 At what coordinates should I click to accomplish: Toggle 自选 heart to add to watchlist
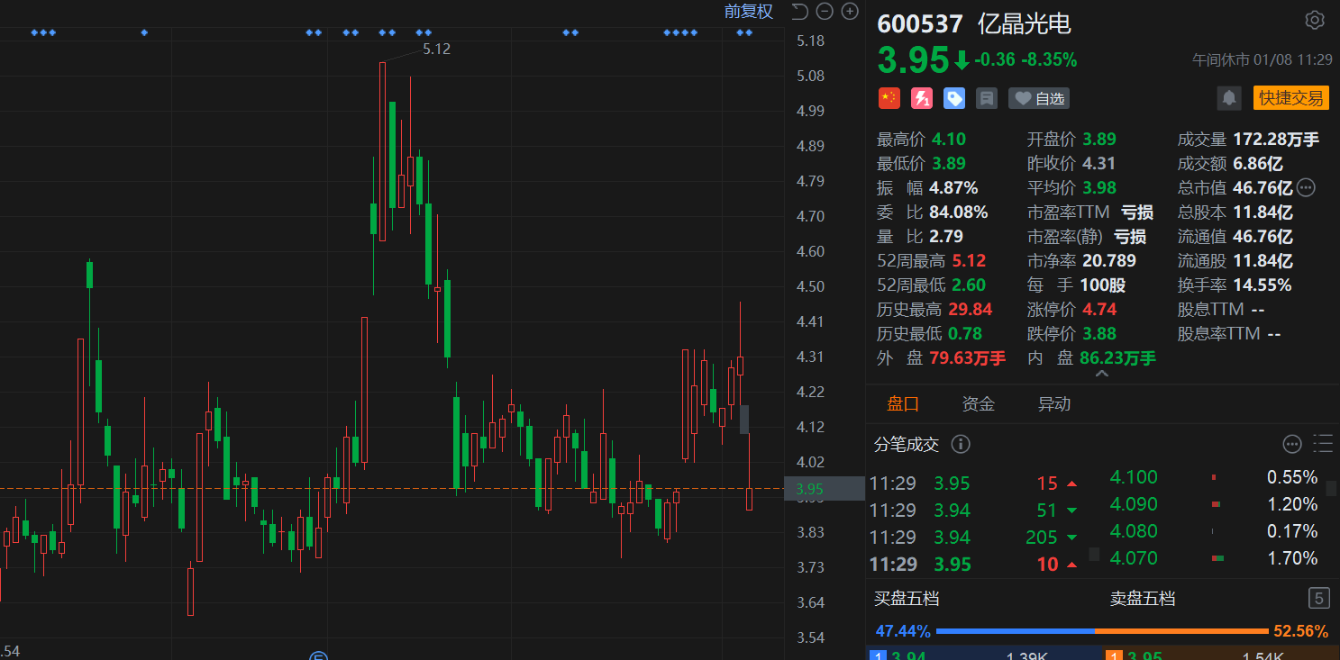click(x=1038, y=98)
